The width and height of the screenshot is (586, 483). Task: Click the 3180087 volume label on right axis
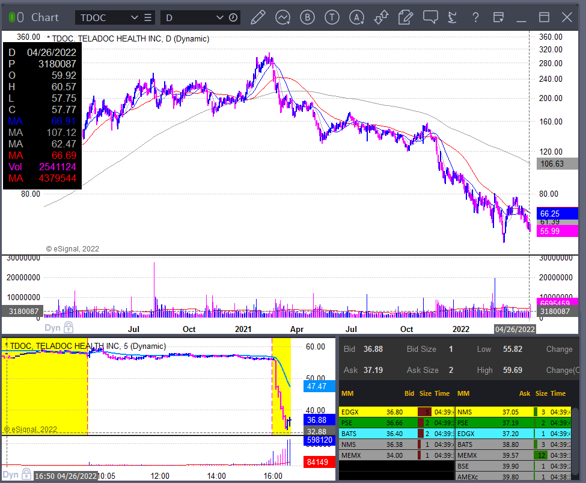coord(557,312)
